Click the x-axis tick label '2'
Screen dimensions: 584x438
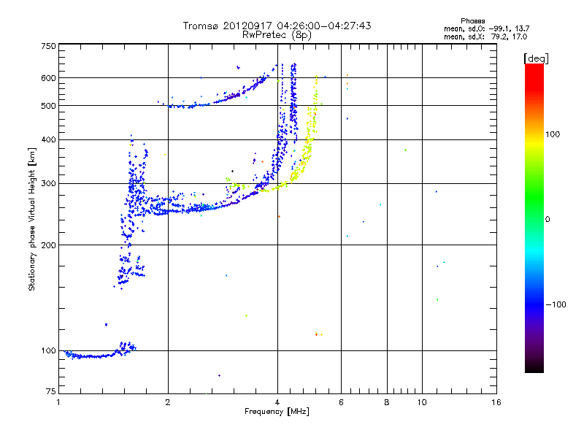tap(168, 402)
